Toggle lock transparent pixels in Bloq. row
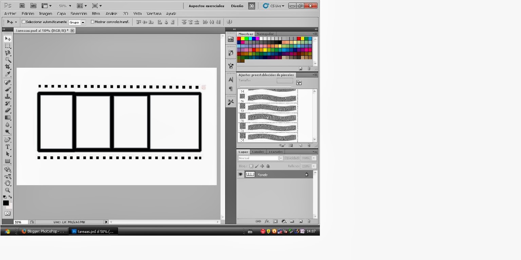 [251, 166]
